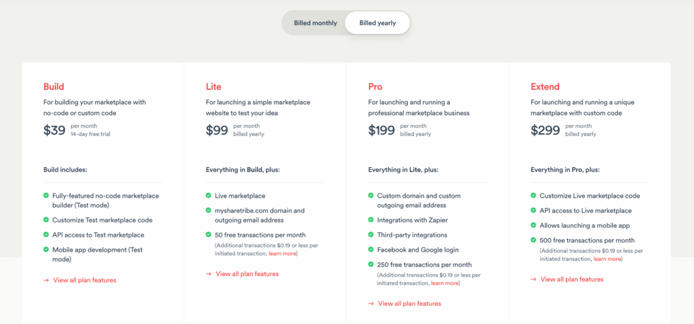Image resolution: width=694 pixels, height=324 pixels.
Task: Select the Billed yearly option
Action: (377, 23)
